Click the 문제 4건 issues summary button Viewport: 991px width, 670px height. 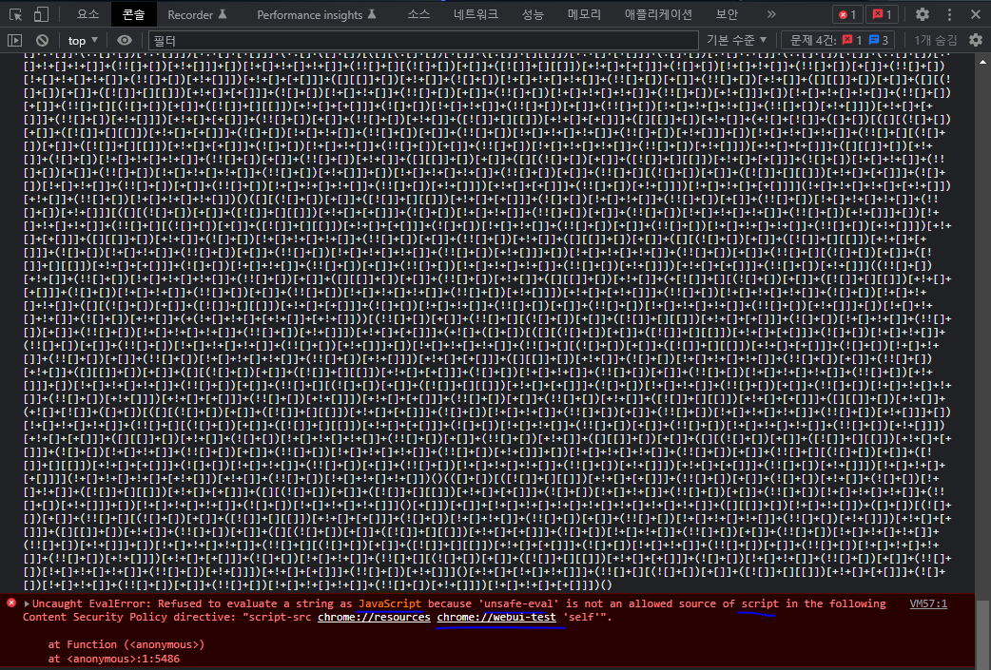click(839, 41)
